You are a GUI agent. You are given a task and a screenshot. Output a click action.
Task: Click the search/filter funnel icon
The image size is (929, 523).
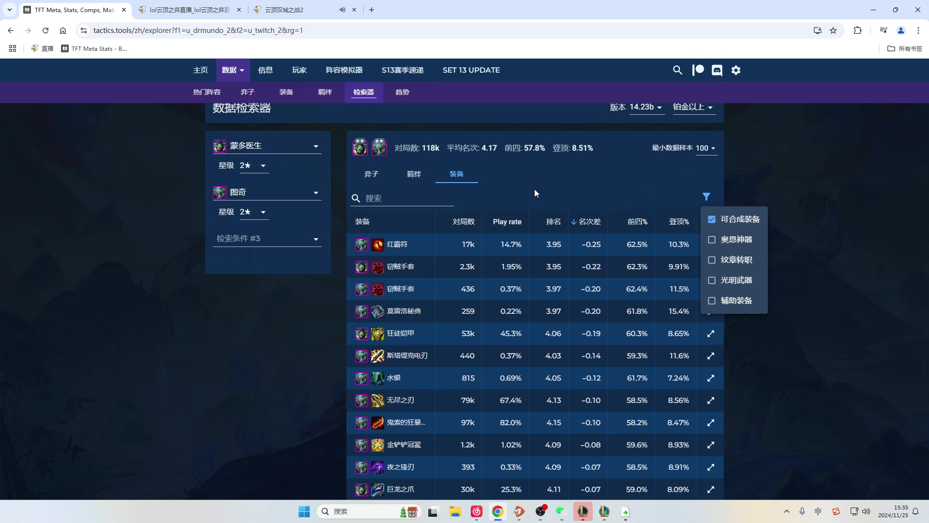pos(706,197)
